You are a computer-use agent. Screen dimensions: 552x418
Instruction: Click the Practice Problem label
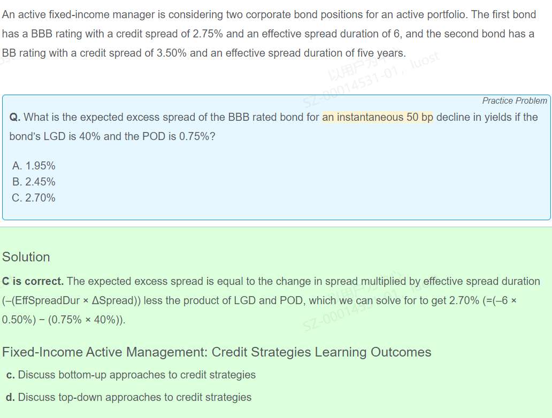click(514, 100)
